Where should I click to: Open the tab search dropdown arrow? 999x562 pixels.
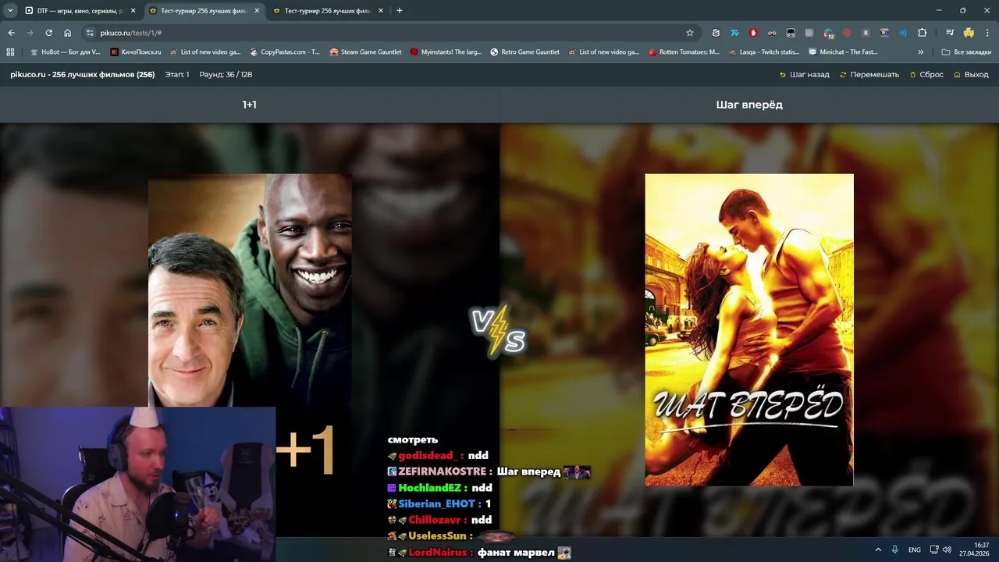click(x=10, y=11)
